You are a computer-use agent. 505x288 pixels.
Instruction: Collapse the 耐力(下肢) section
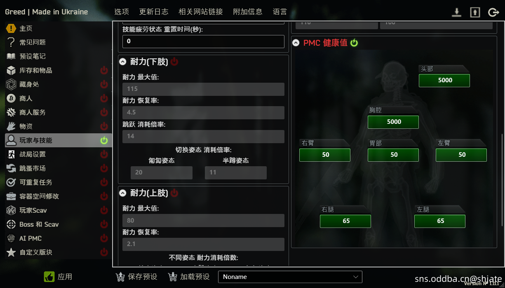pyautogui.click(x=122, y=62)
